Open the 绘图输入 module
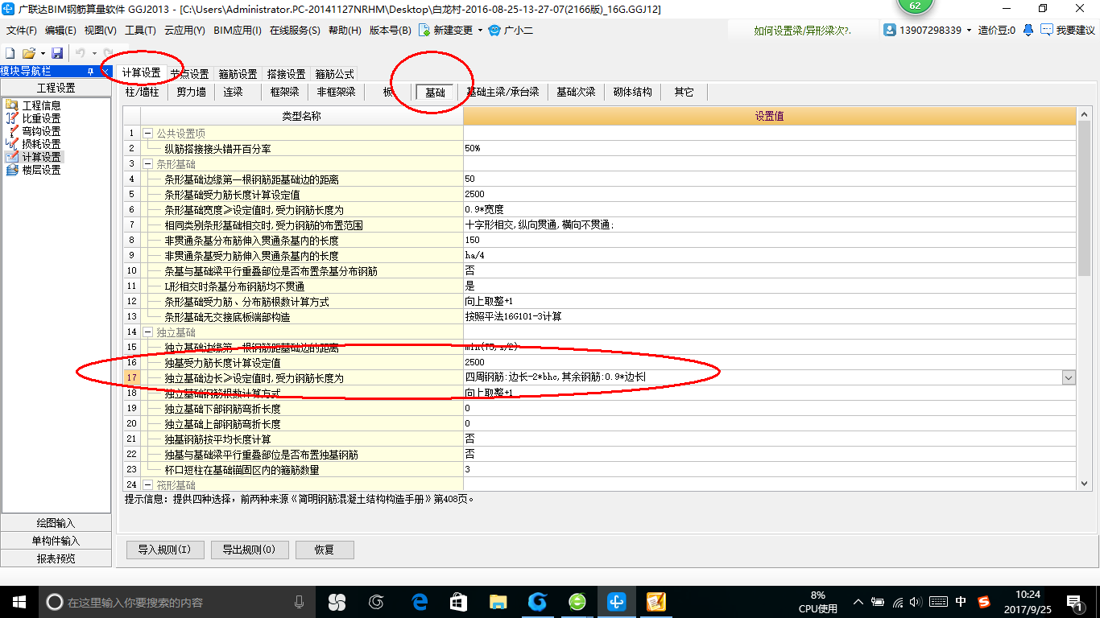 (56, 523)
